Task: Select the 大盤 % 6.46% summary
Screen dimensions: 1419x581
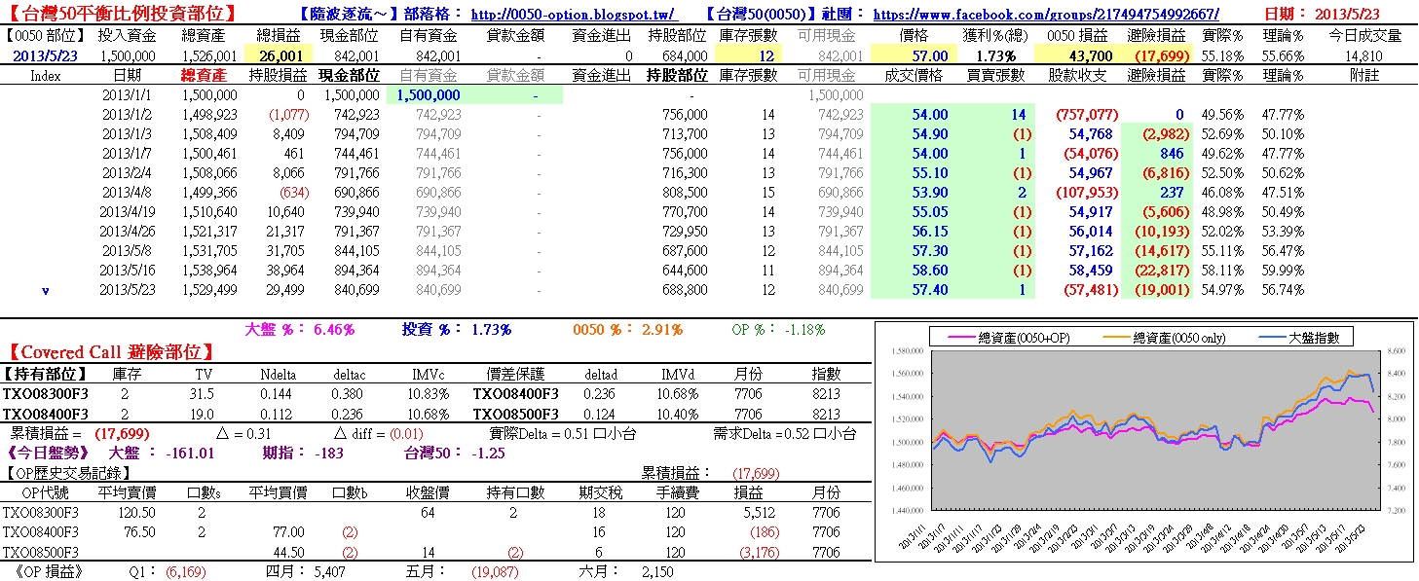Action: tap(300, 330)
